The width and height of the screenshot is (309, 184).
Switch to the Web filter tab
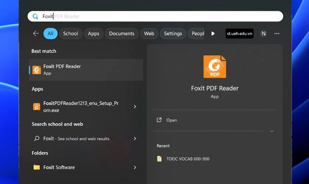pos(149,33)
